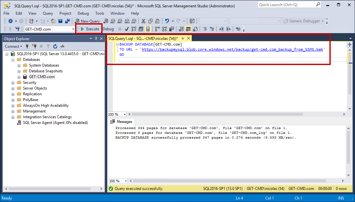Image resolution: width=355 pixels, height=202 pixels.
Task: Open the Connect dropdown in Object Explorer
Action: click(x=13, y=46)
